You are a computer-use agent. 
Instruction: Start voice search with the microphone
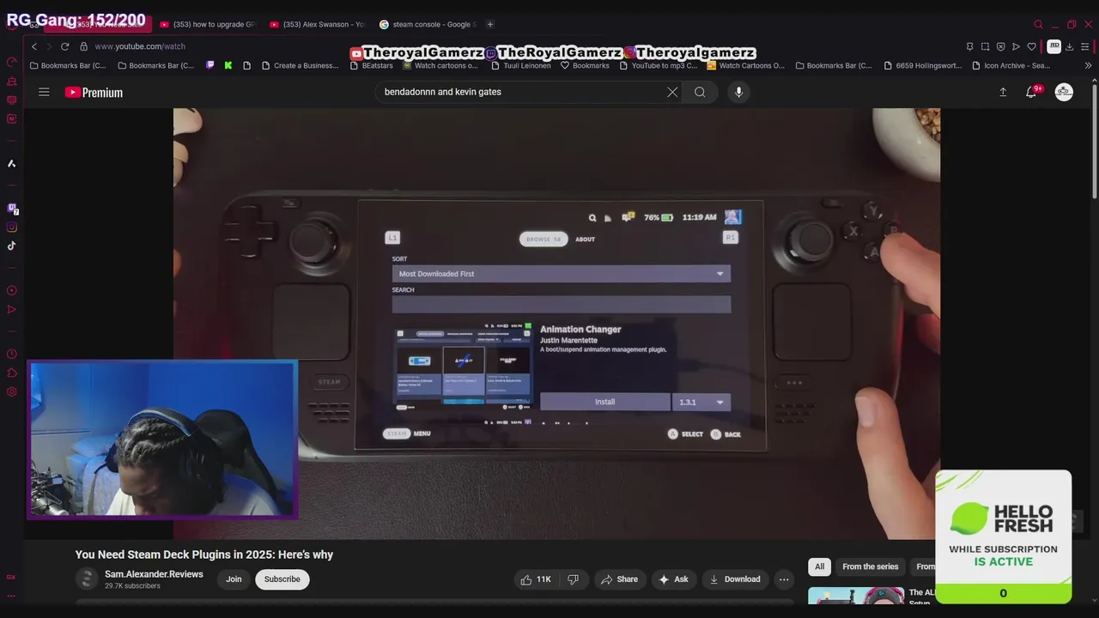[738, 92]
